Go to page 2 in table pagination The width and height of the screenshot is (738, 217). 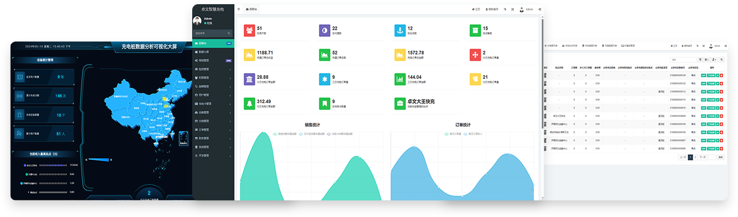[x=695, y=157]
